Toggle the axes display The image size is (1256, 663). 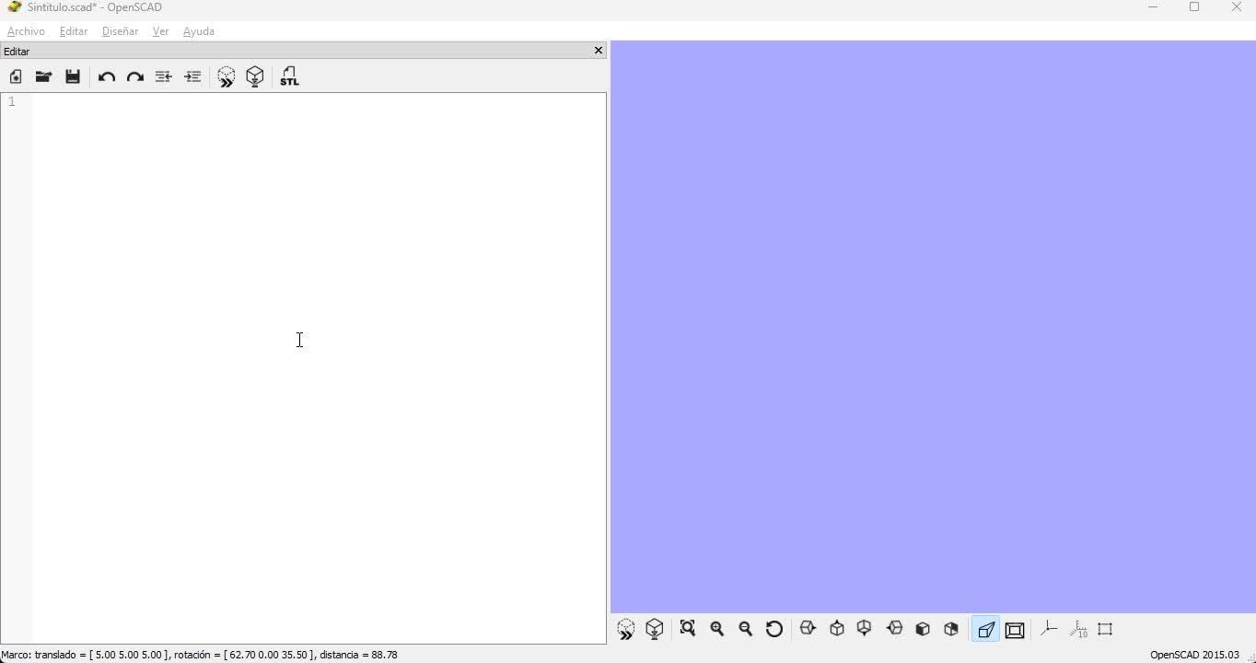(1049, 629)
